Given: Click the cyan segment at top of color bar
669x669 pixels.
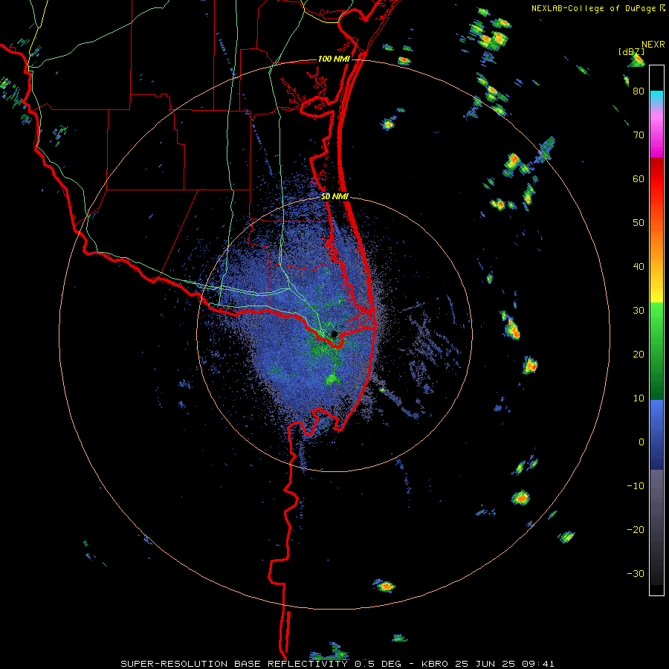Looking at the screenshot, I should [x=656, y=98].
